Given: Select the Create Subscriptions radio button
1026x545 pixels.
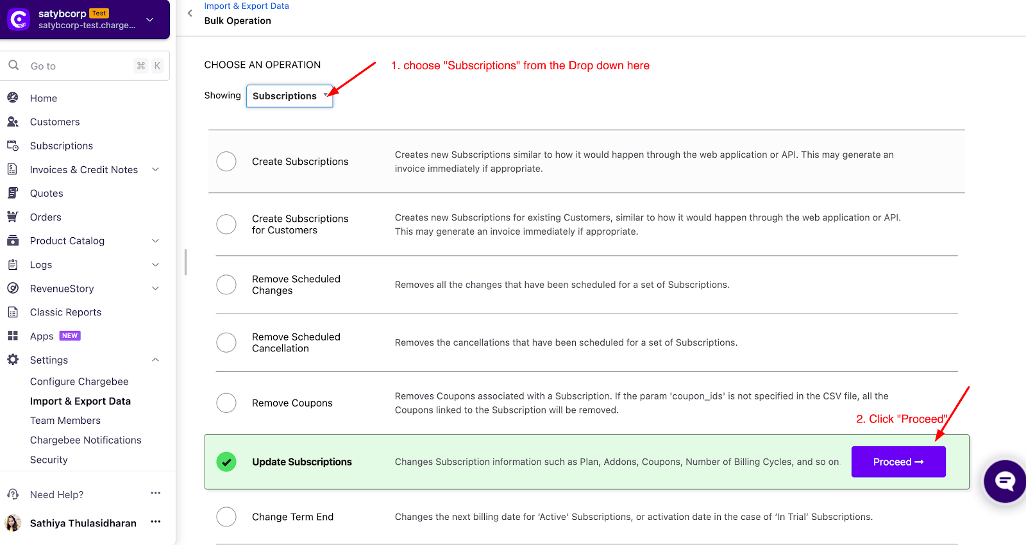Looking at the screenshot, I should [226, 162].
